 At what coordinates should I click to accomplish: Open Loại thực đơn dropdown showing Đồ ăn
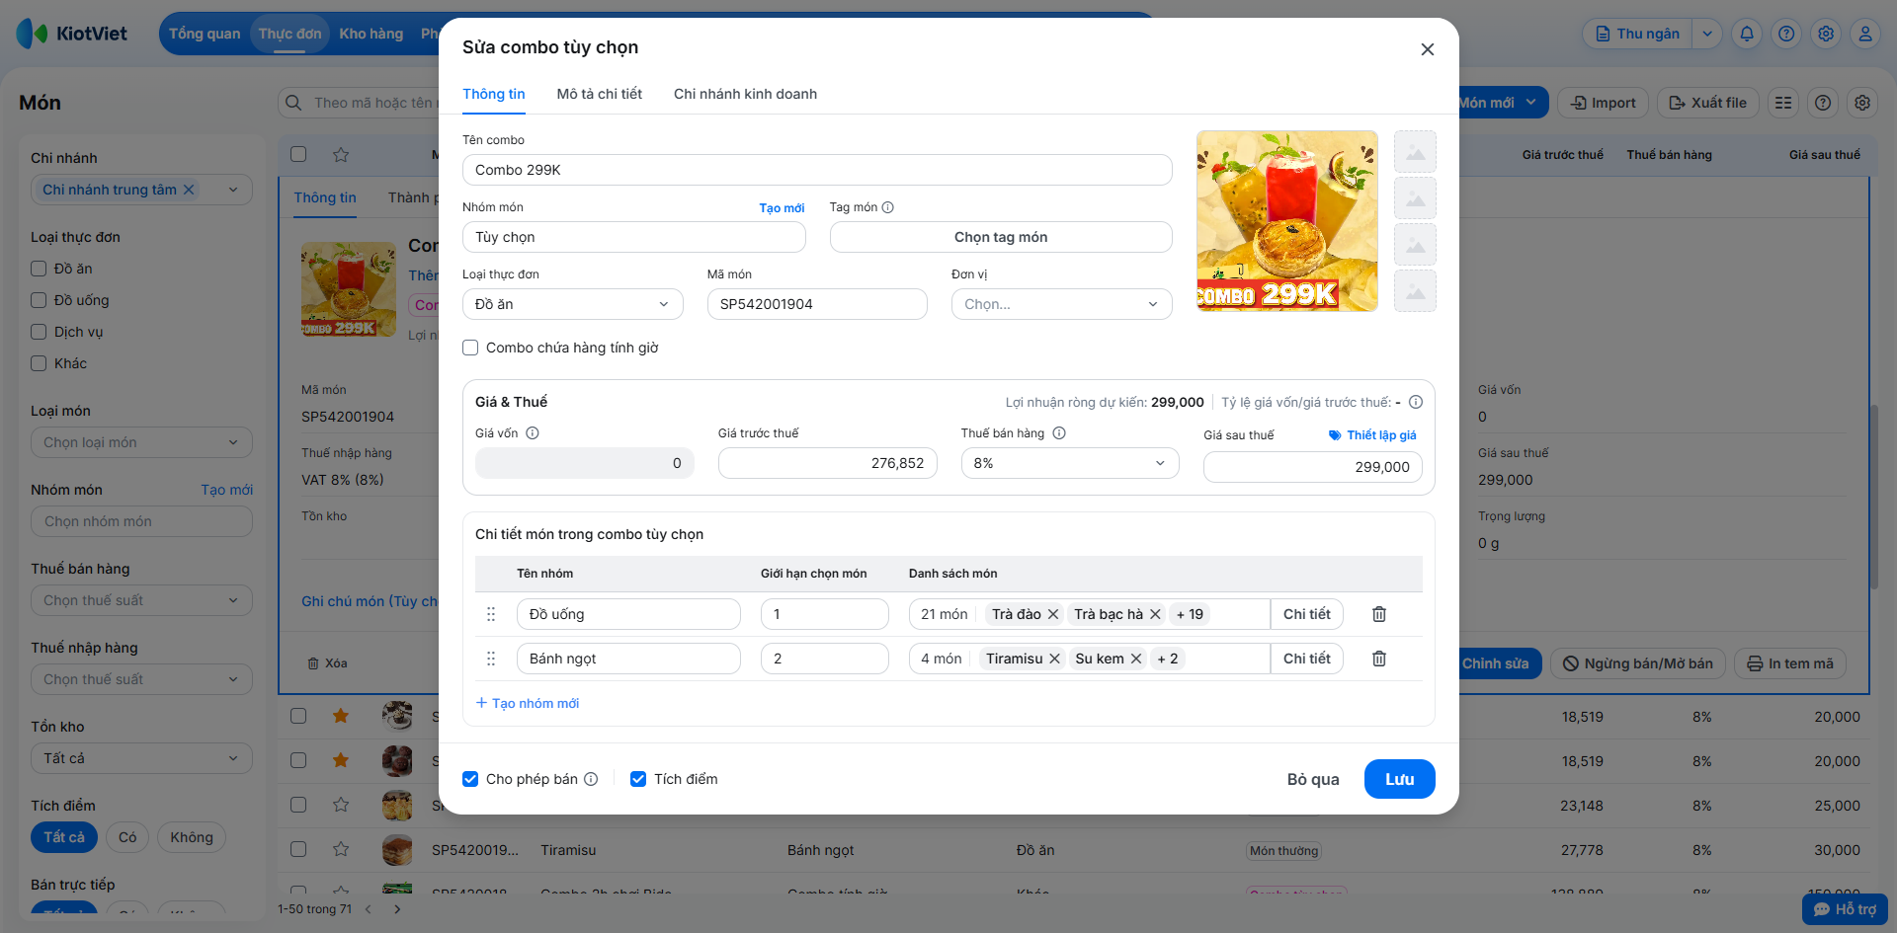[x=573, y=304]
